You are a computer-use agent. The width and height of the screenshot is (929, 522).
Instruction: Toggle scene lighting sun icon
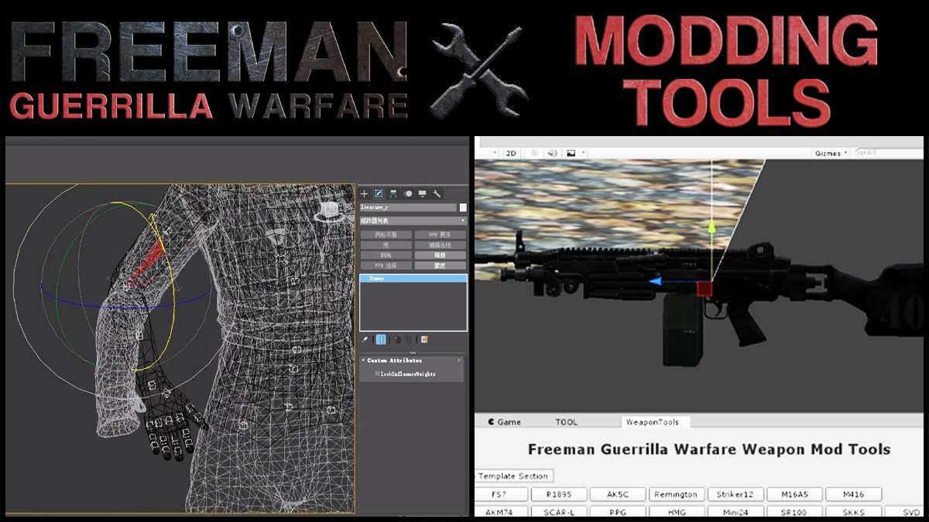pyautogui.click(x=533, y=153)
